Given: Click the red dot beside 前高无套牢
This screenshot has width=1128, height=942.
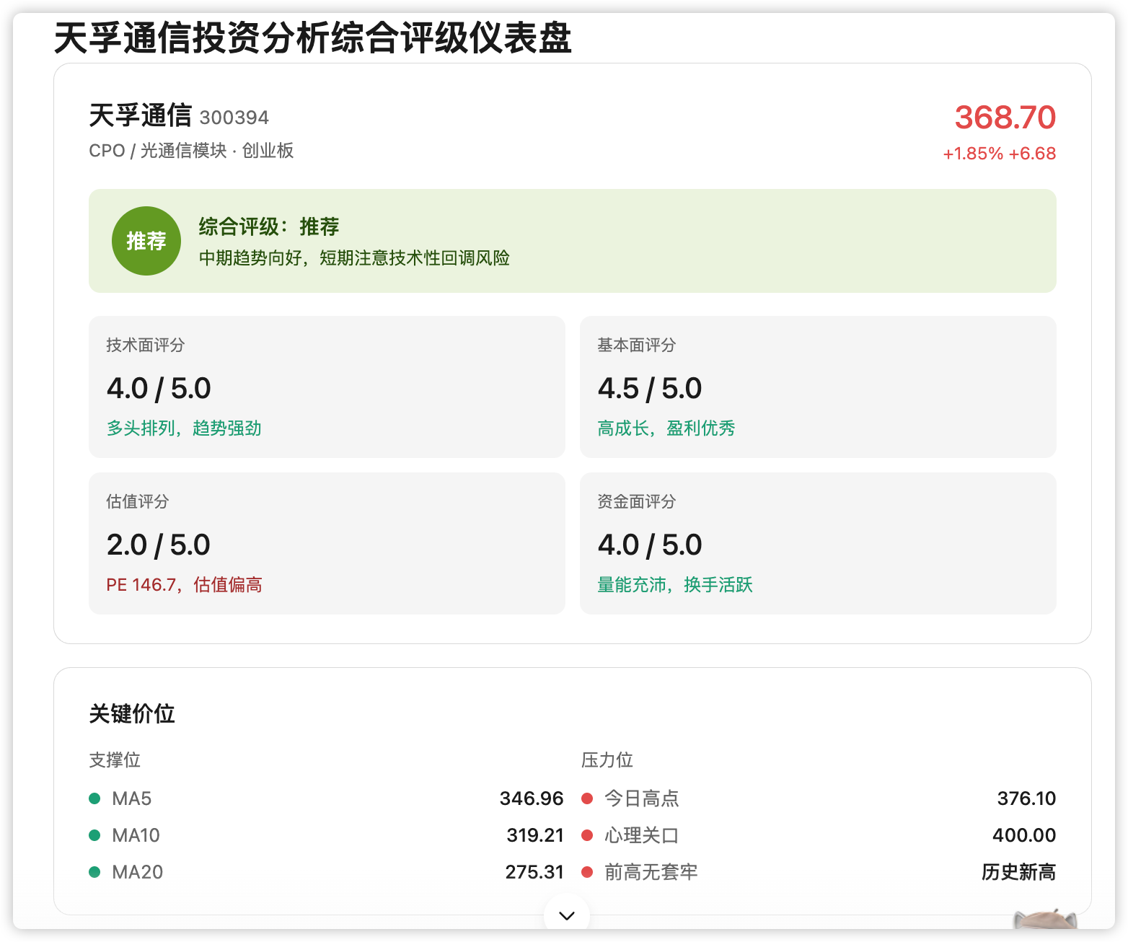Looking at the screenshot, I should [x=587, y=872].
